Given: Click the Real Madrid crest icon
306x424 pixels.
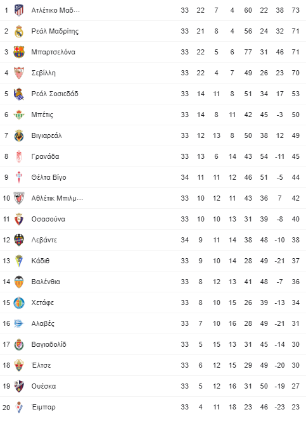Looking at the screenshot, I should [18, 31].
